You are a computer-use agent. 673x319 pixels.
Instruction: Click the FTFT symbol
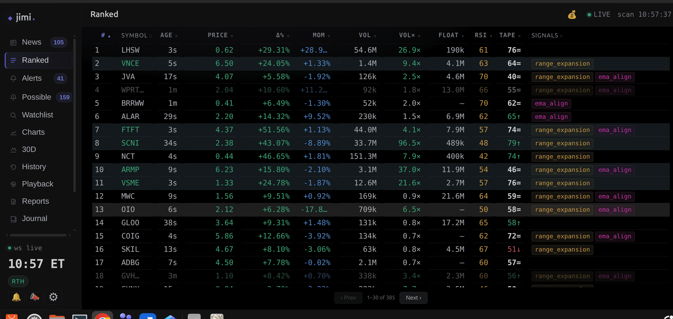pos(130,130)
